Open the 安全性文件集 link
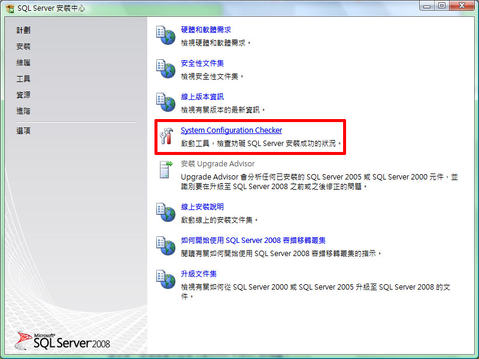Viewport: 479px width, 359px height. 202,63
